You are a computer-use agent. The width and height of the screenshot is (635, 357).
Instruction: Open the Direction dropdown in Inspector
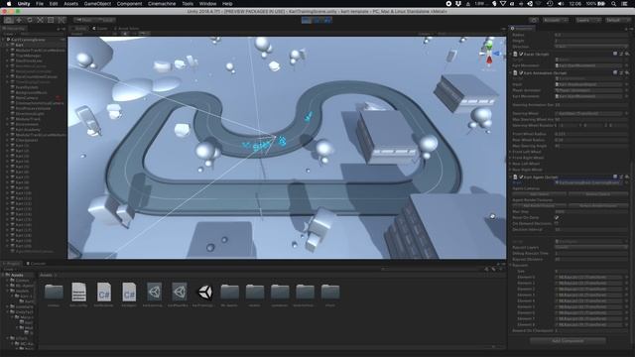pyautogui.click(x=591, y=47)
